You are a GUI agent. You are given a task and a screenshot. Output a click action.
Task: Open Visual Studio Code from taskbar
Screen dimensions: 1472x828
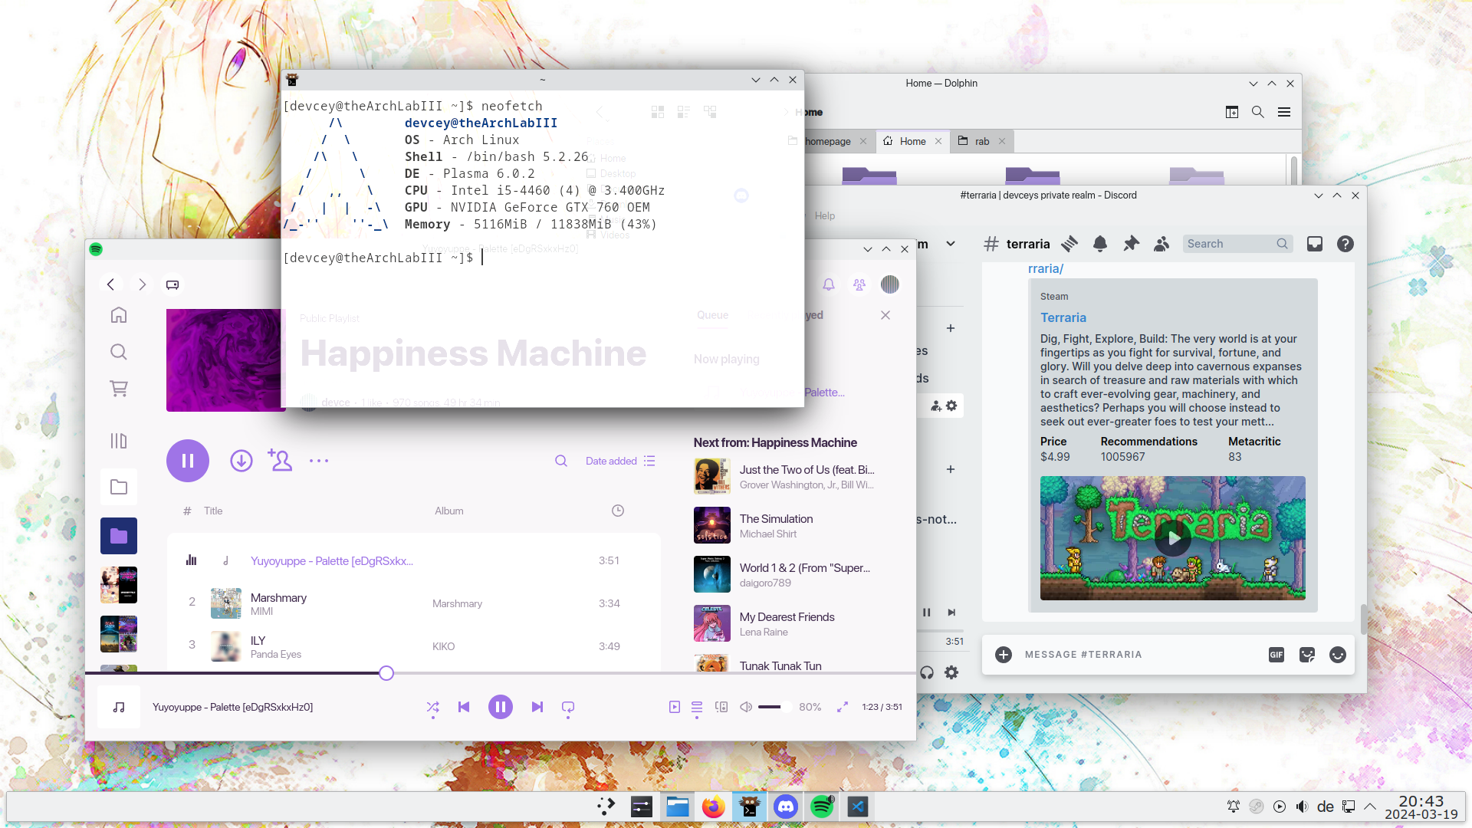click(x=858, y=807)
